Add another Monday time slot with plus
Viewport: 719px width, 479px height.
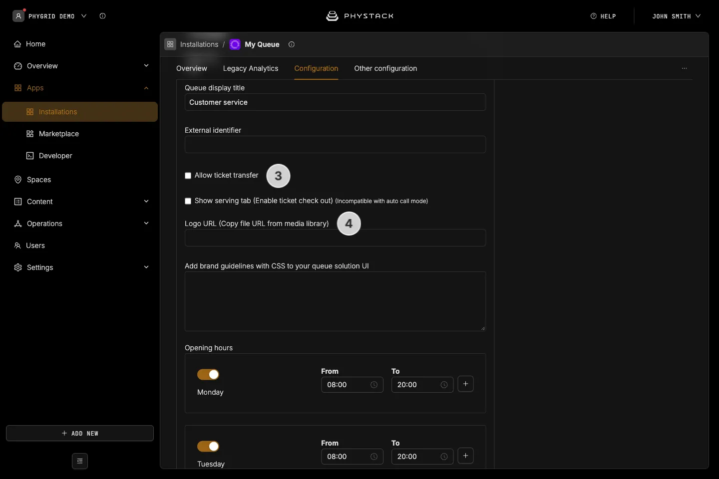pos(465,384)
